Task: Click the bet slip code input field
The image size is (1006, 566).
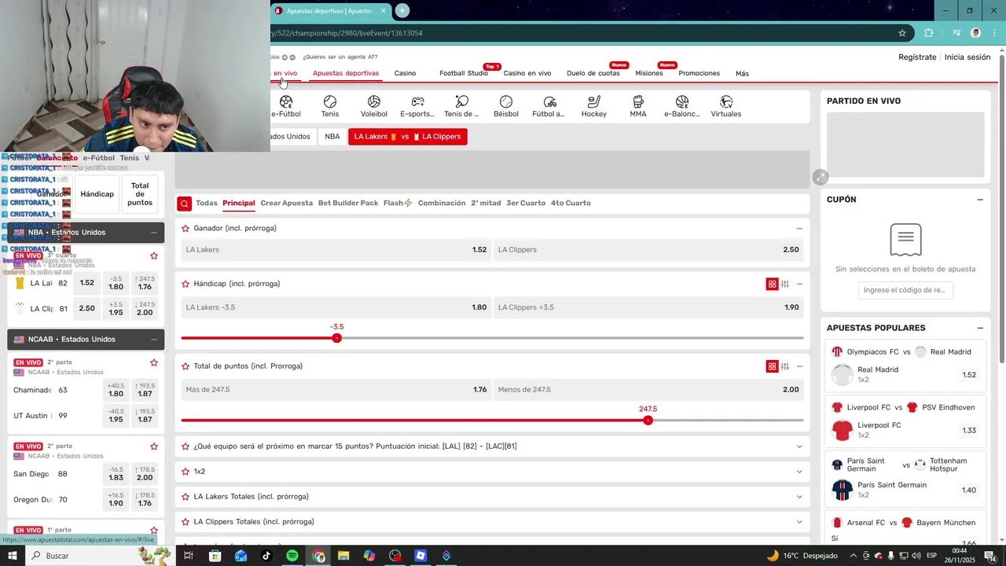Action: coord(905,290)
